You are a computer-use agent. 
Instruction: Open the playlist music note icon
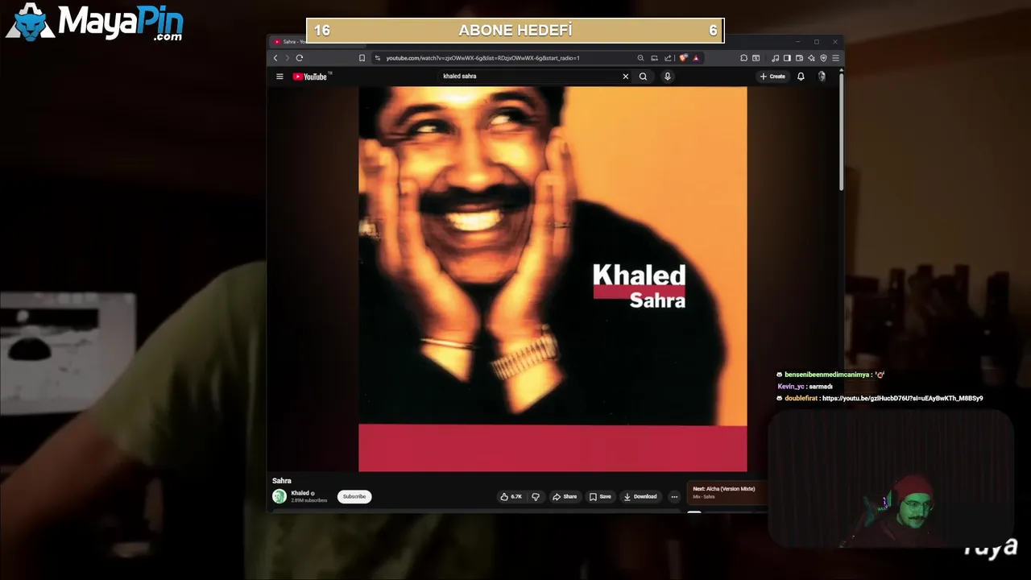click(x=775, y=58)
